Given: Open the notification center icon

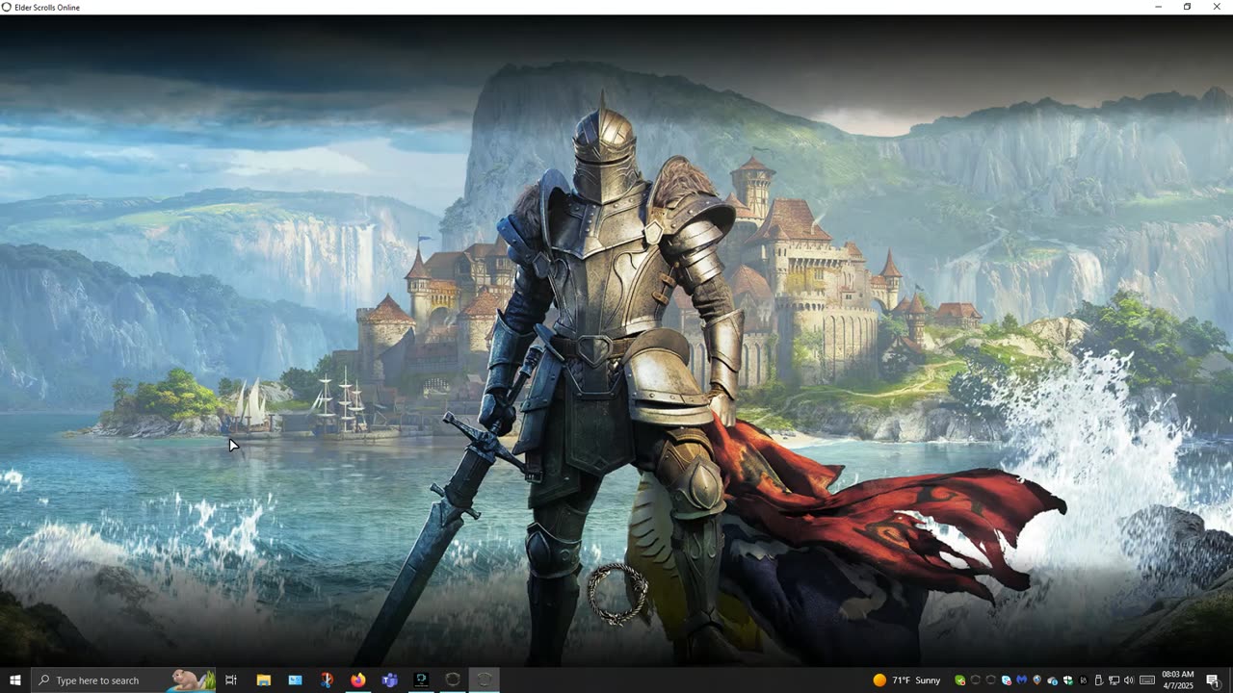Looking at the screenshot, I should pos(1213,680).
